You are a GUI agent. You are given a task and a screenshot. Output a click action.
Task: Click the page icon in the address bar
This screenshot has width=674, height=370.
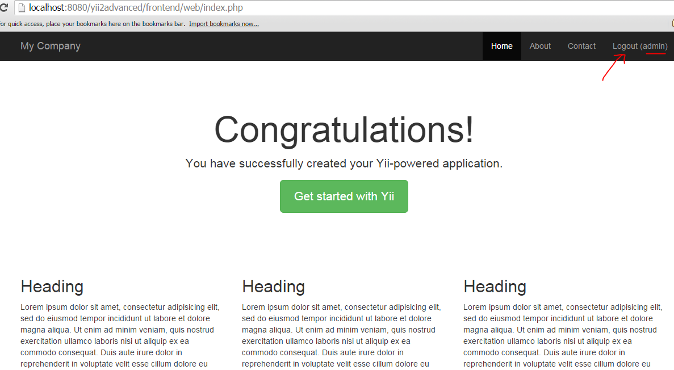(x=22, y=8)
